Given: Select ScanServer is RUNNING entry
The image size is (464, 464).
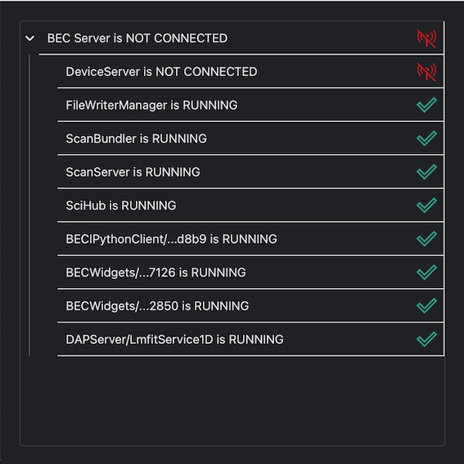Looking at the screenshot, I should [250, 172].
